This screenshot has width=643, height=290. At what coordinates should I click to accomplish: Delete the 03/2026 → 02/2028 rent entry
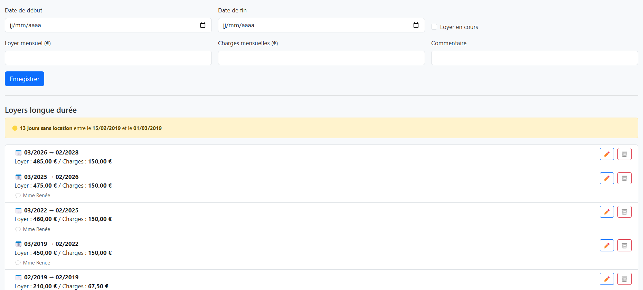tap(624, 154)
